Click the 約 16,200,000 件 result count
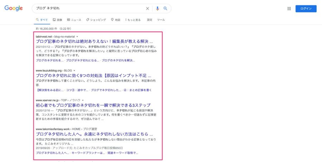Screen dimensions: 322x162 coord(47,29)
